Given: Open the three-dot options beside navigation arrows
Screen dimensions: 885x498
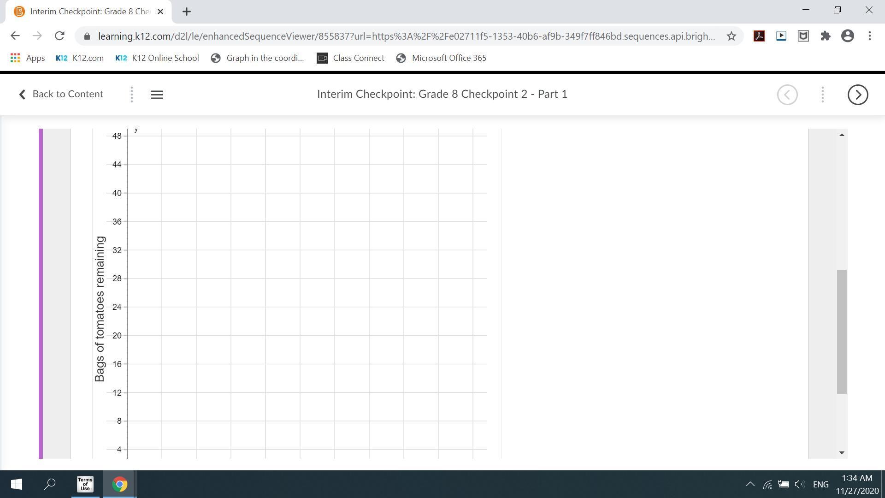Looking at the screenshot, I should [822, 95].
